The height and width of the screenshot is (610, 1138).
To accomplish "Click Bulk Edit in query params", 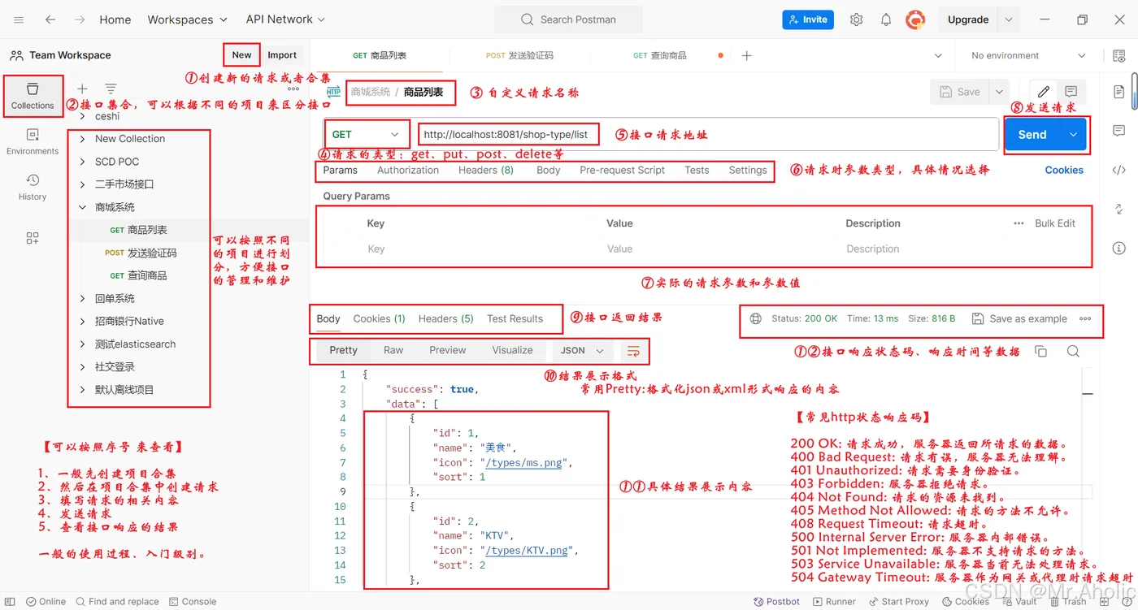I will tap(1055, 223).
